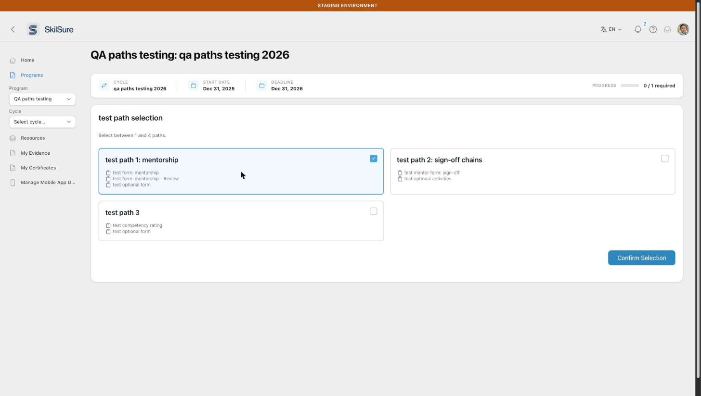Open the inbox tray icon
The image size is (701, 396).
[x=667, y=29]
